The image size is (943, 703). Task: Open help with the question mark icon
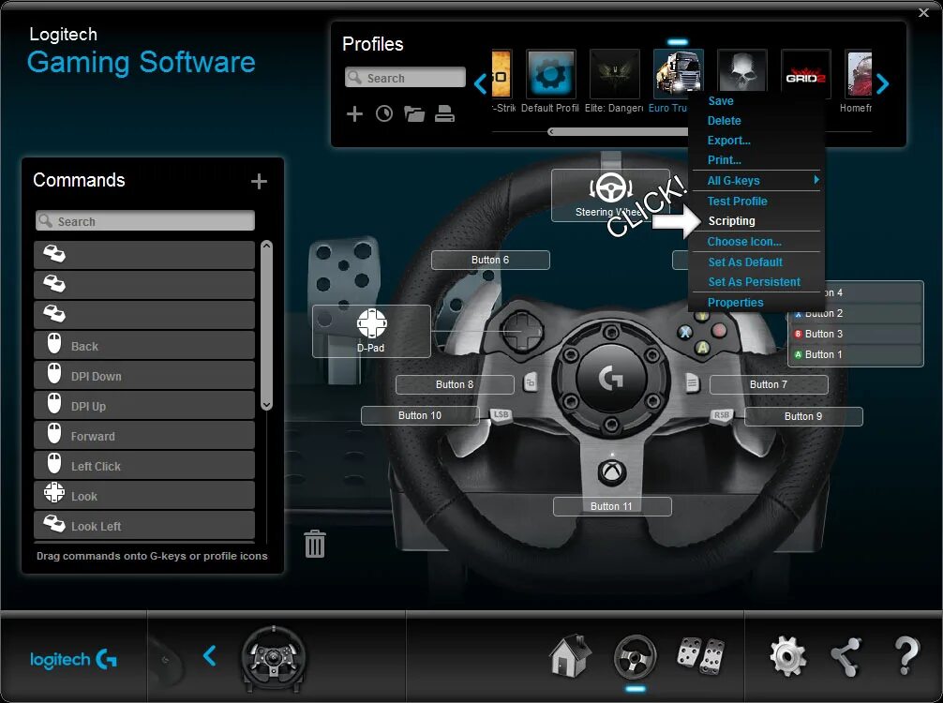point(906,656)
